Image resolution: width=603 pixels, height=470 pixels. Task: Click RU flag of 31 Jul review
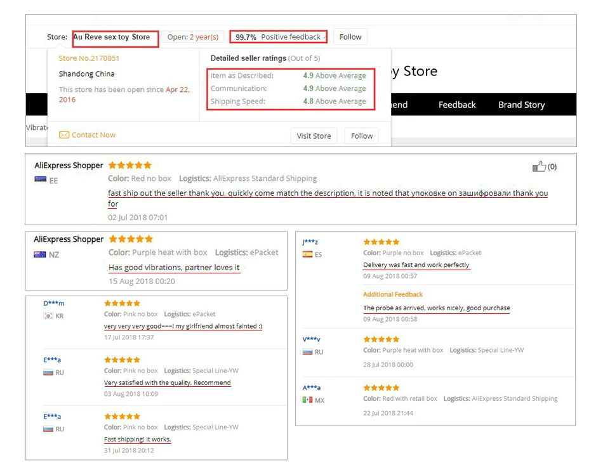48,429
